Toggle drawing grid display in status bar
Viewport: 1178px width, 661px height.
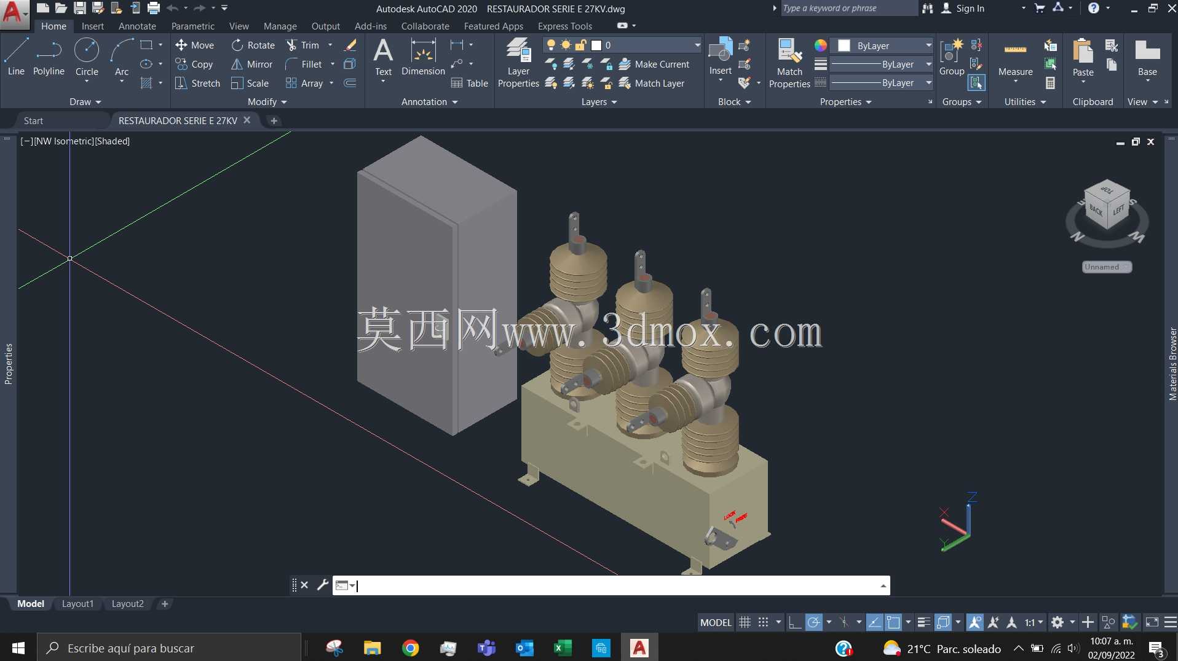(x=745, y=622)
